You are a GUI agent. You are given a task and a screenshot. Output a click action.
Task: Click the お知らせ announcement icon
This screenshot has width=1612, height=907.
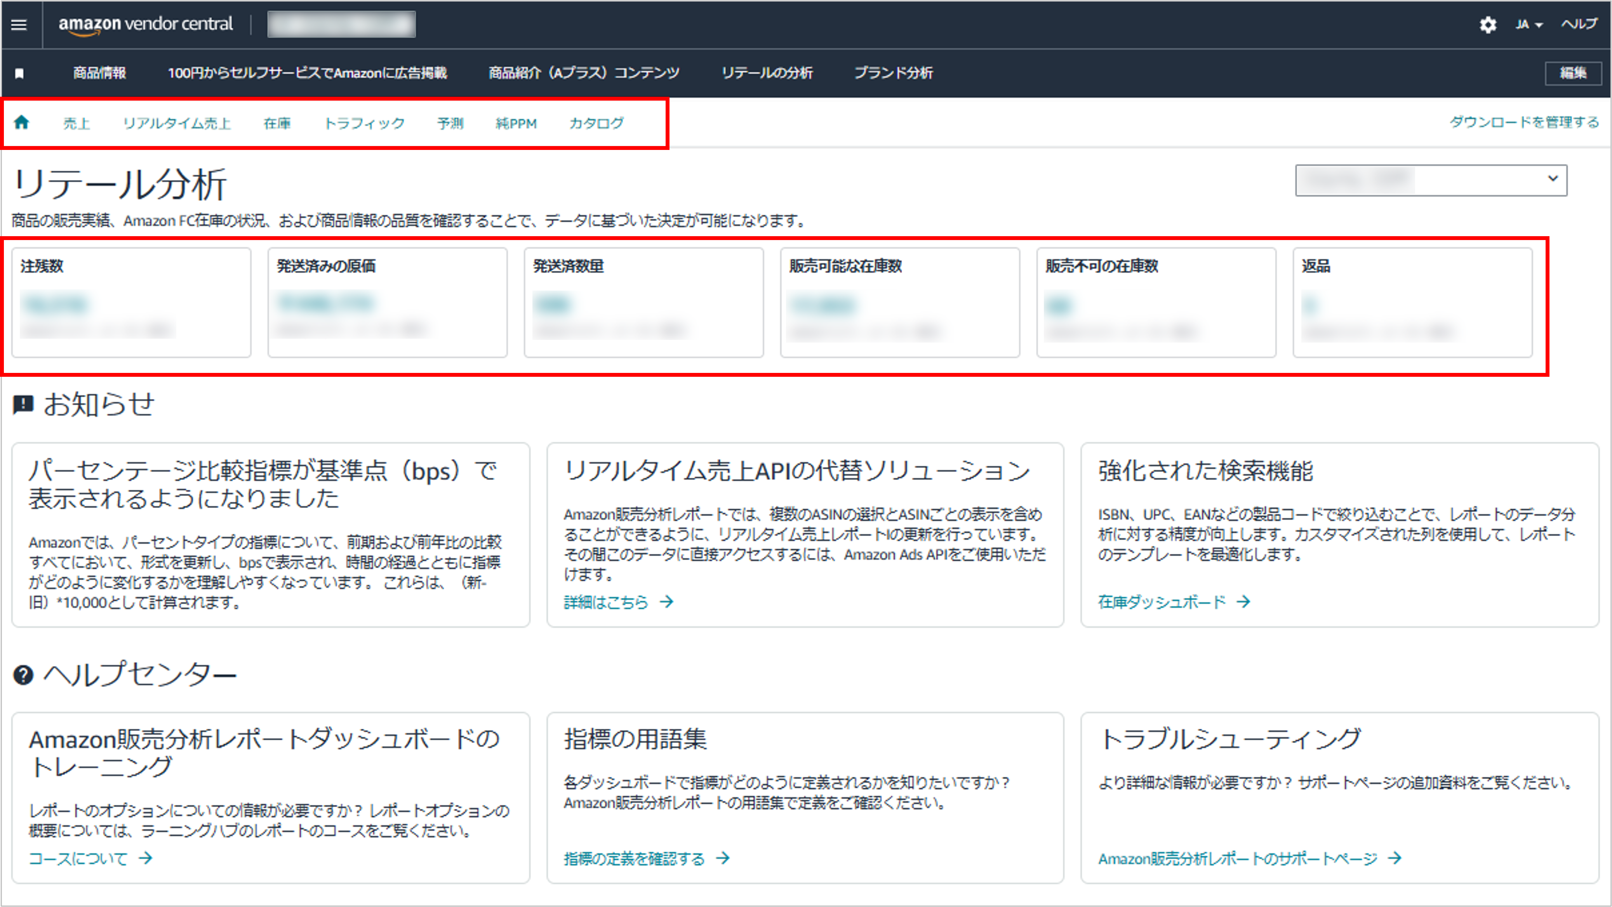click(x=23, y=404)
